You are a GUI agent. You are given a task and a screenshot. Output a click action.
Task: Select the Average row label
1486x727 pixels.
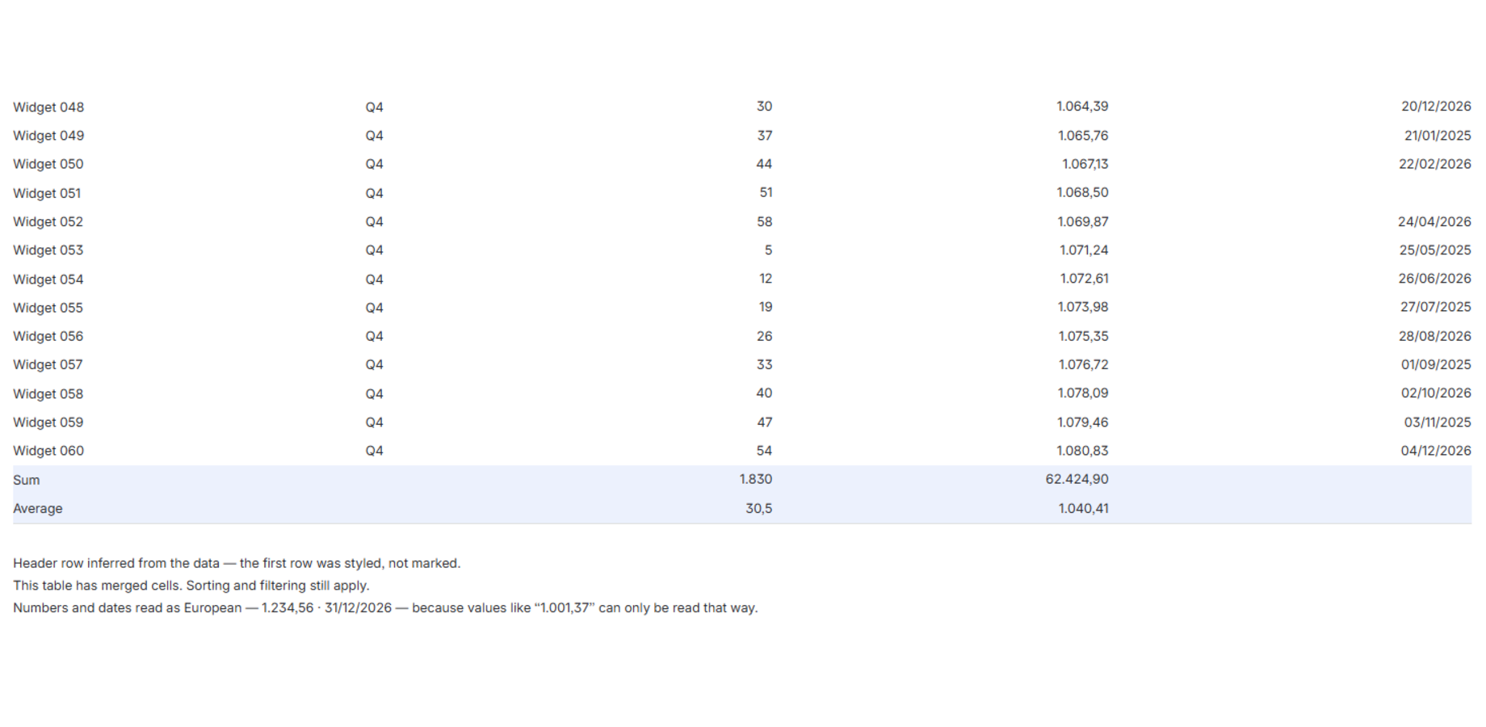coord(37,508)
